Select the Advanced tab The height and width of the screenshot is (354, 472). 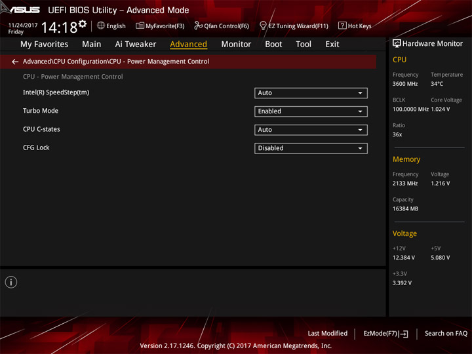pos(188,45)
